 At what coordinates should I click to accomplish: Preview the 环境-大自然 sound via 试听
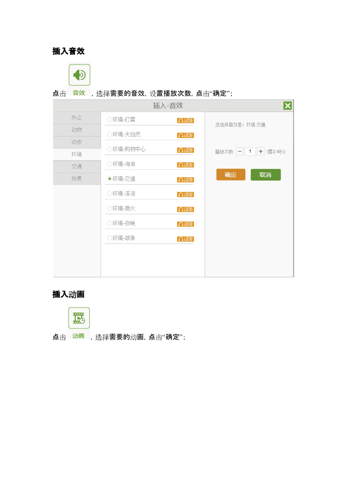pos(185,135)
